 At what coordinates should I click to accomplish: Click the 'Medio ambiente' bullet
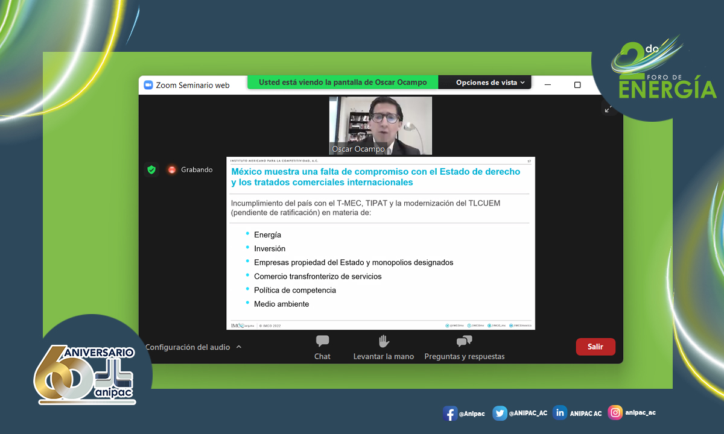pos(282,304)
